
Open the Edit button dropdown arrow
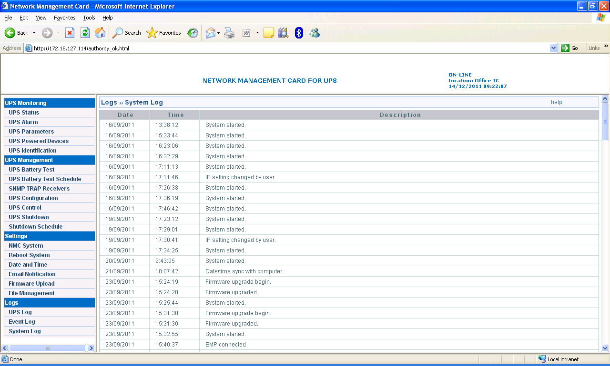pos(257,33)
